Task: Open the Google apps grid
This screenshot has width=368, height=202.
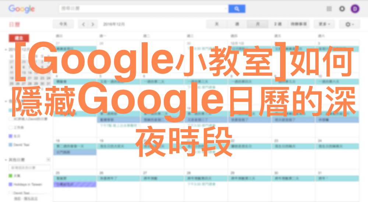Action: click(329, 9)
